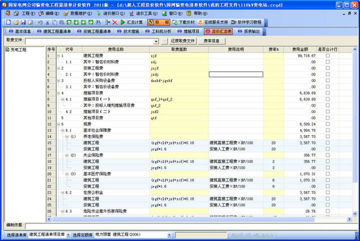360x241 pixels.
Task: Collapse node (1) 养老保险费
Action: [67, 136]
